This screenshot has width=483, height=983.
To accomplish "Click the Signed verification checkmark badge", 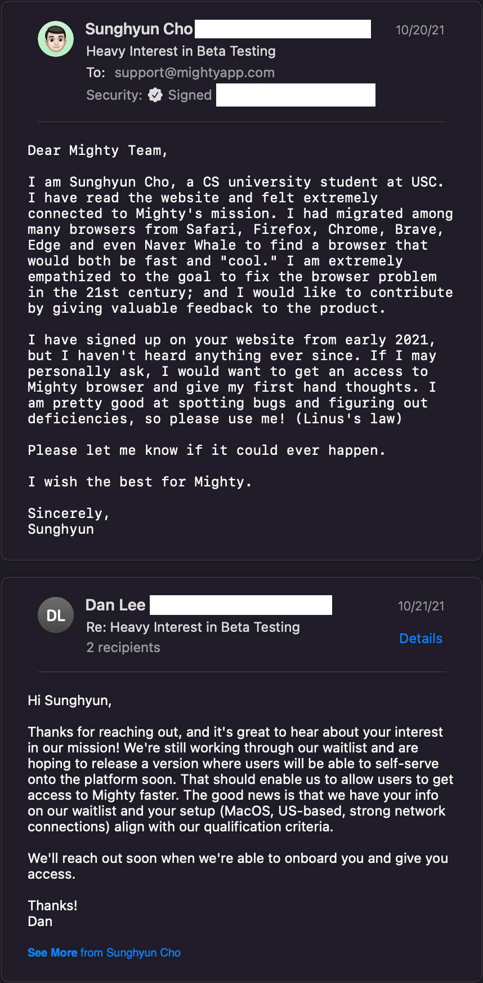I will pos(155,95).
